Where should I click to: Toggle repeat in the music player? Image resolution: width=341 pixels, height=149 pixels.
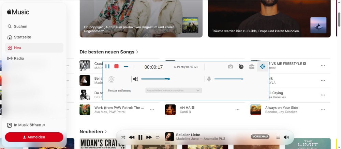coord(158,137)
